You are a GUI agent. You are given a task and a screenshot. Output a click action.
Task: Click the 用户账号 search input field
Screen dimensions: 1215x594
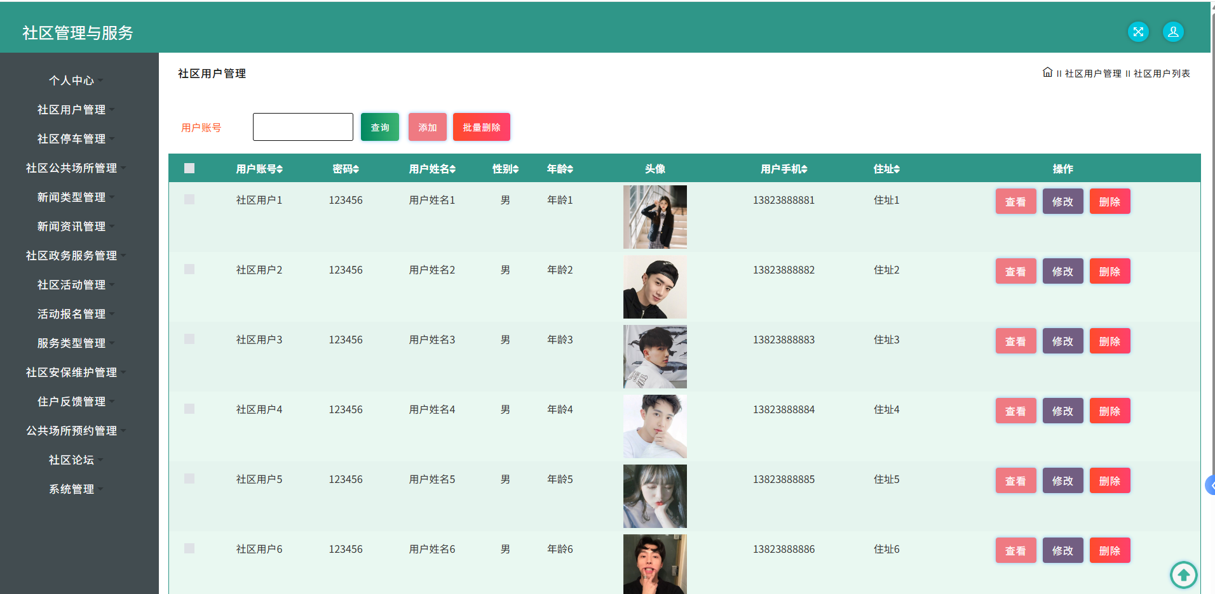303,127
